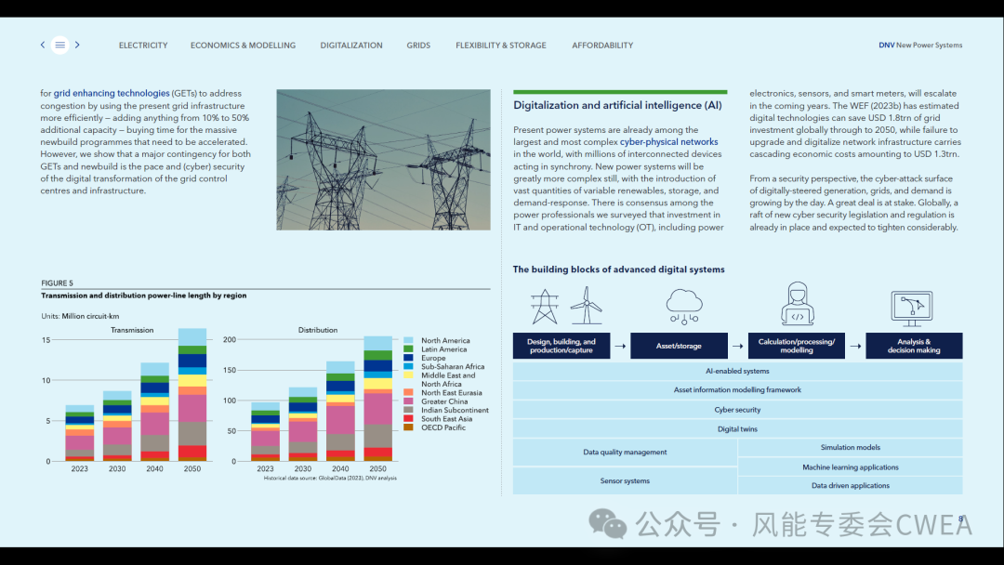This screenshot has width=1004, height=565.
Task: Select the Asset/storage block
Action: [x=679, y=346]
